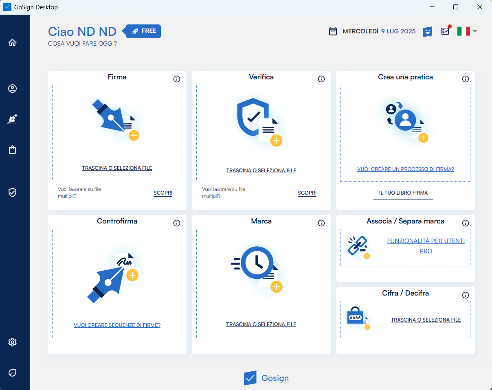Screen dimensions: 492x390
Task: Select file in the Cifra / Decifra card
Action: click(x=426, y=320)
